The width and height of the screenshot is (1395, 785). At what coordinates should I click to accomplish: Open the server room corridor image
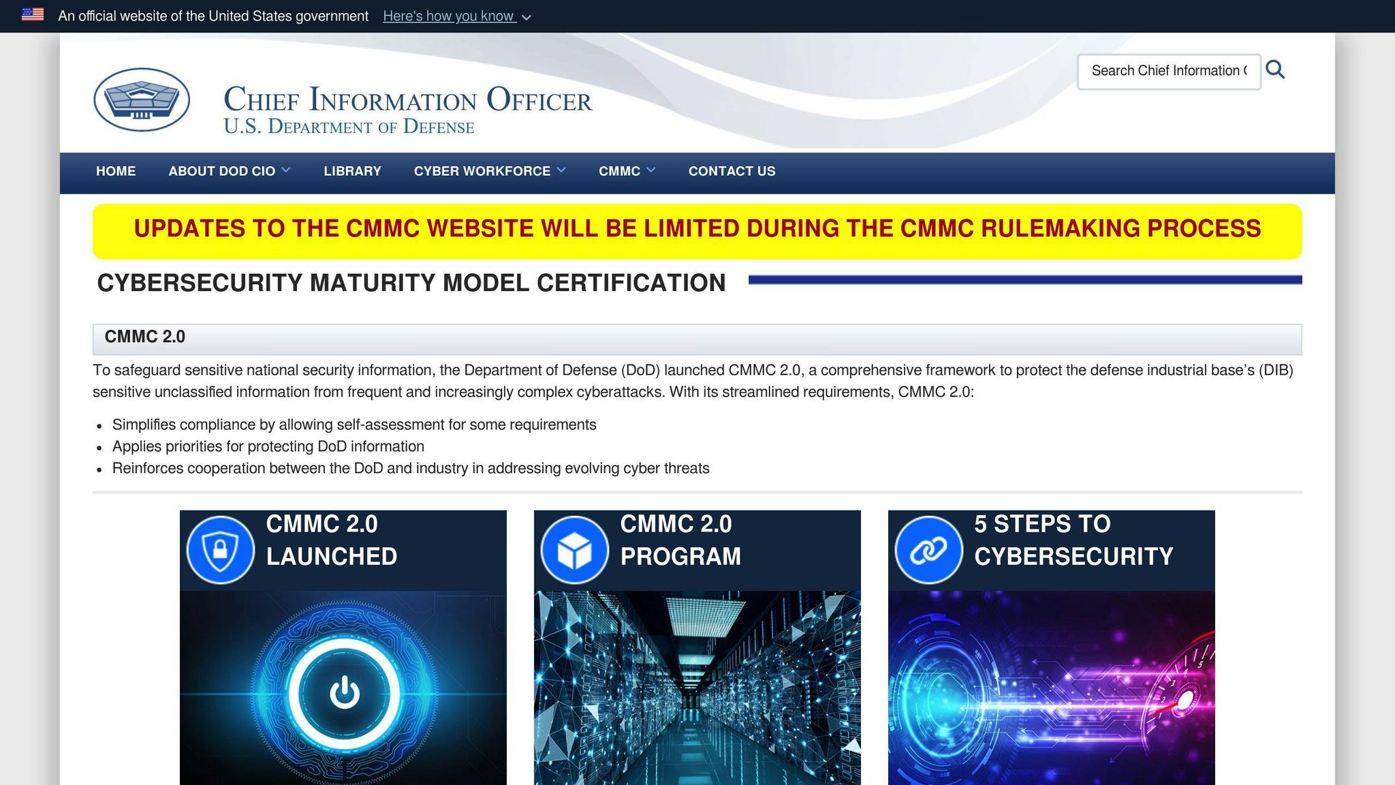tap(697, 688)
